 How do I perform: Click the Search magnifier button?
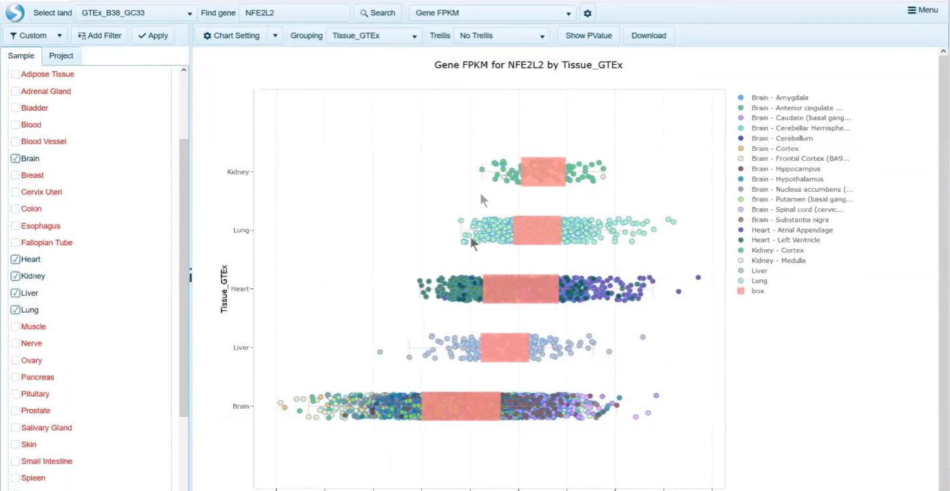[377, 13]
